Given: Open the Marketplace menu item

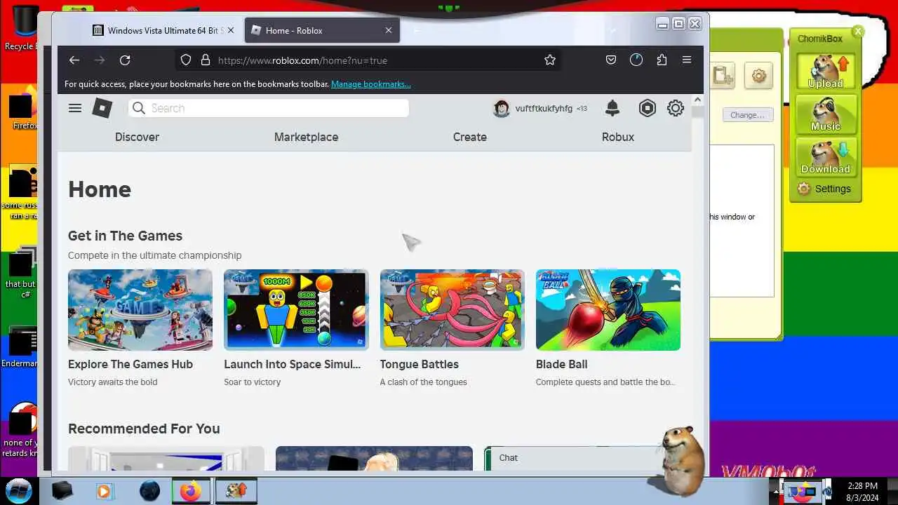Looking at the screenshot, I should click(x=306, y=137).
